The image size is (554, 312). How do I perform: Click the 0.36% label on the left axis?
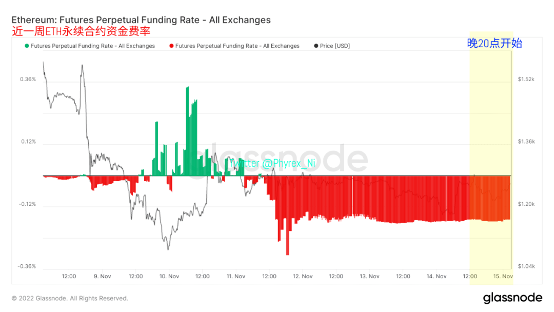tap(28, 80)
